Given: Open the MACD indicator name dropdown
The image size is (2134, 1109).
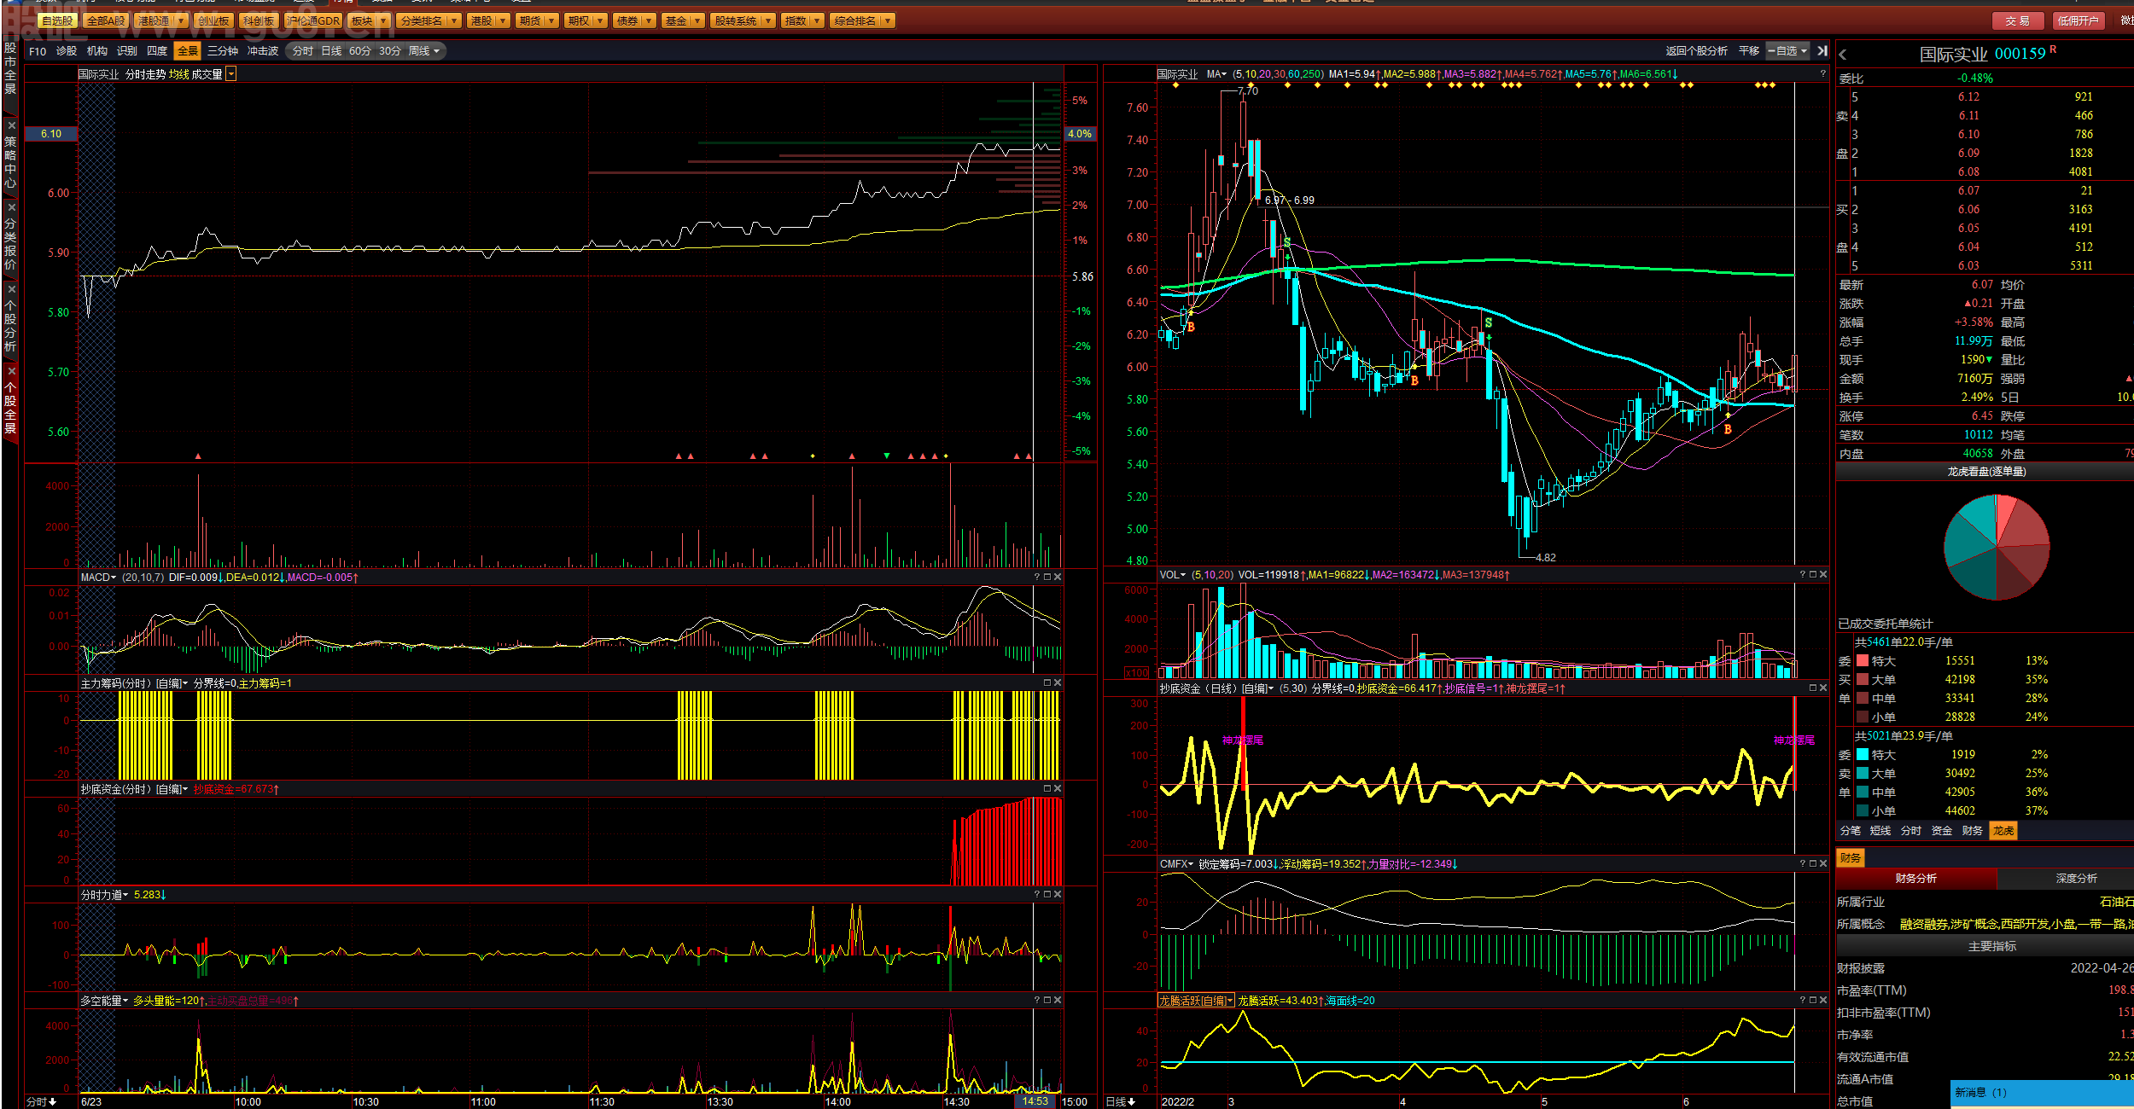Looking at the screenshot, I should coord(98,578).
